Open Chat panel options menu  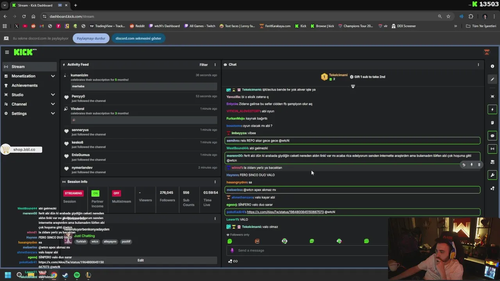[x=478, y=65]
